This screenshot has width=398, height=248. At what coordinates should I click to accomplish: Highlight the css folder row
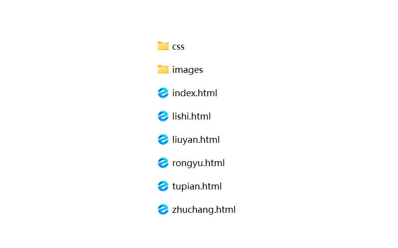[x=171, y=46]
